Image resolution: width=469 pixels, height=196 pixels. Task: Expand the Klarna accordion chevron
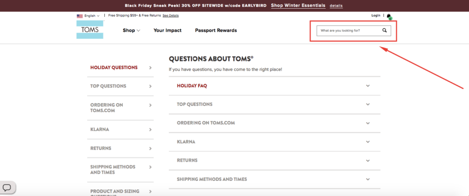coord(368,142)
